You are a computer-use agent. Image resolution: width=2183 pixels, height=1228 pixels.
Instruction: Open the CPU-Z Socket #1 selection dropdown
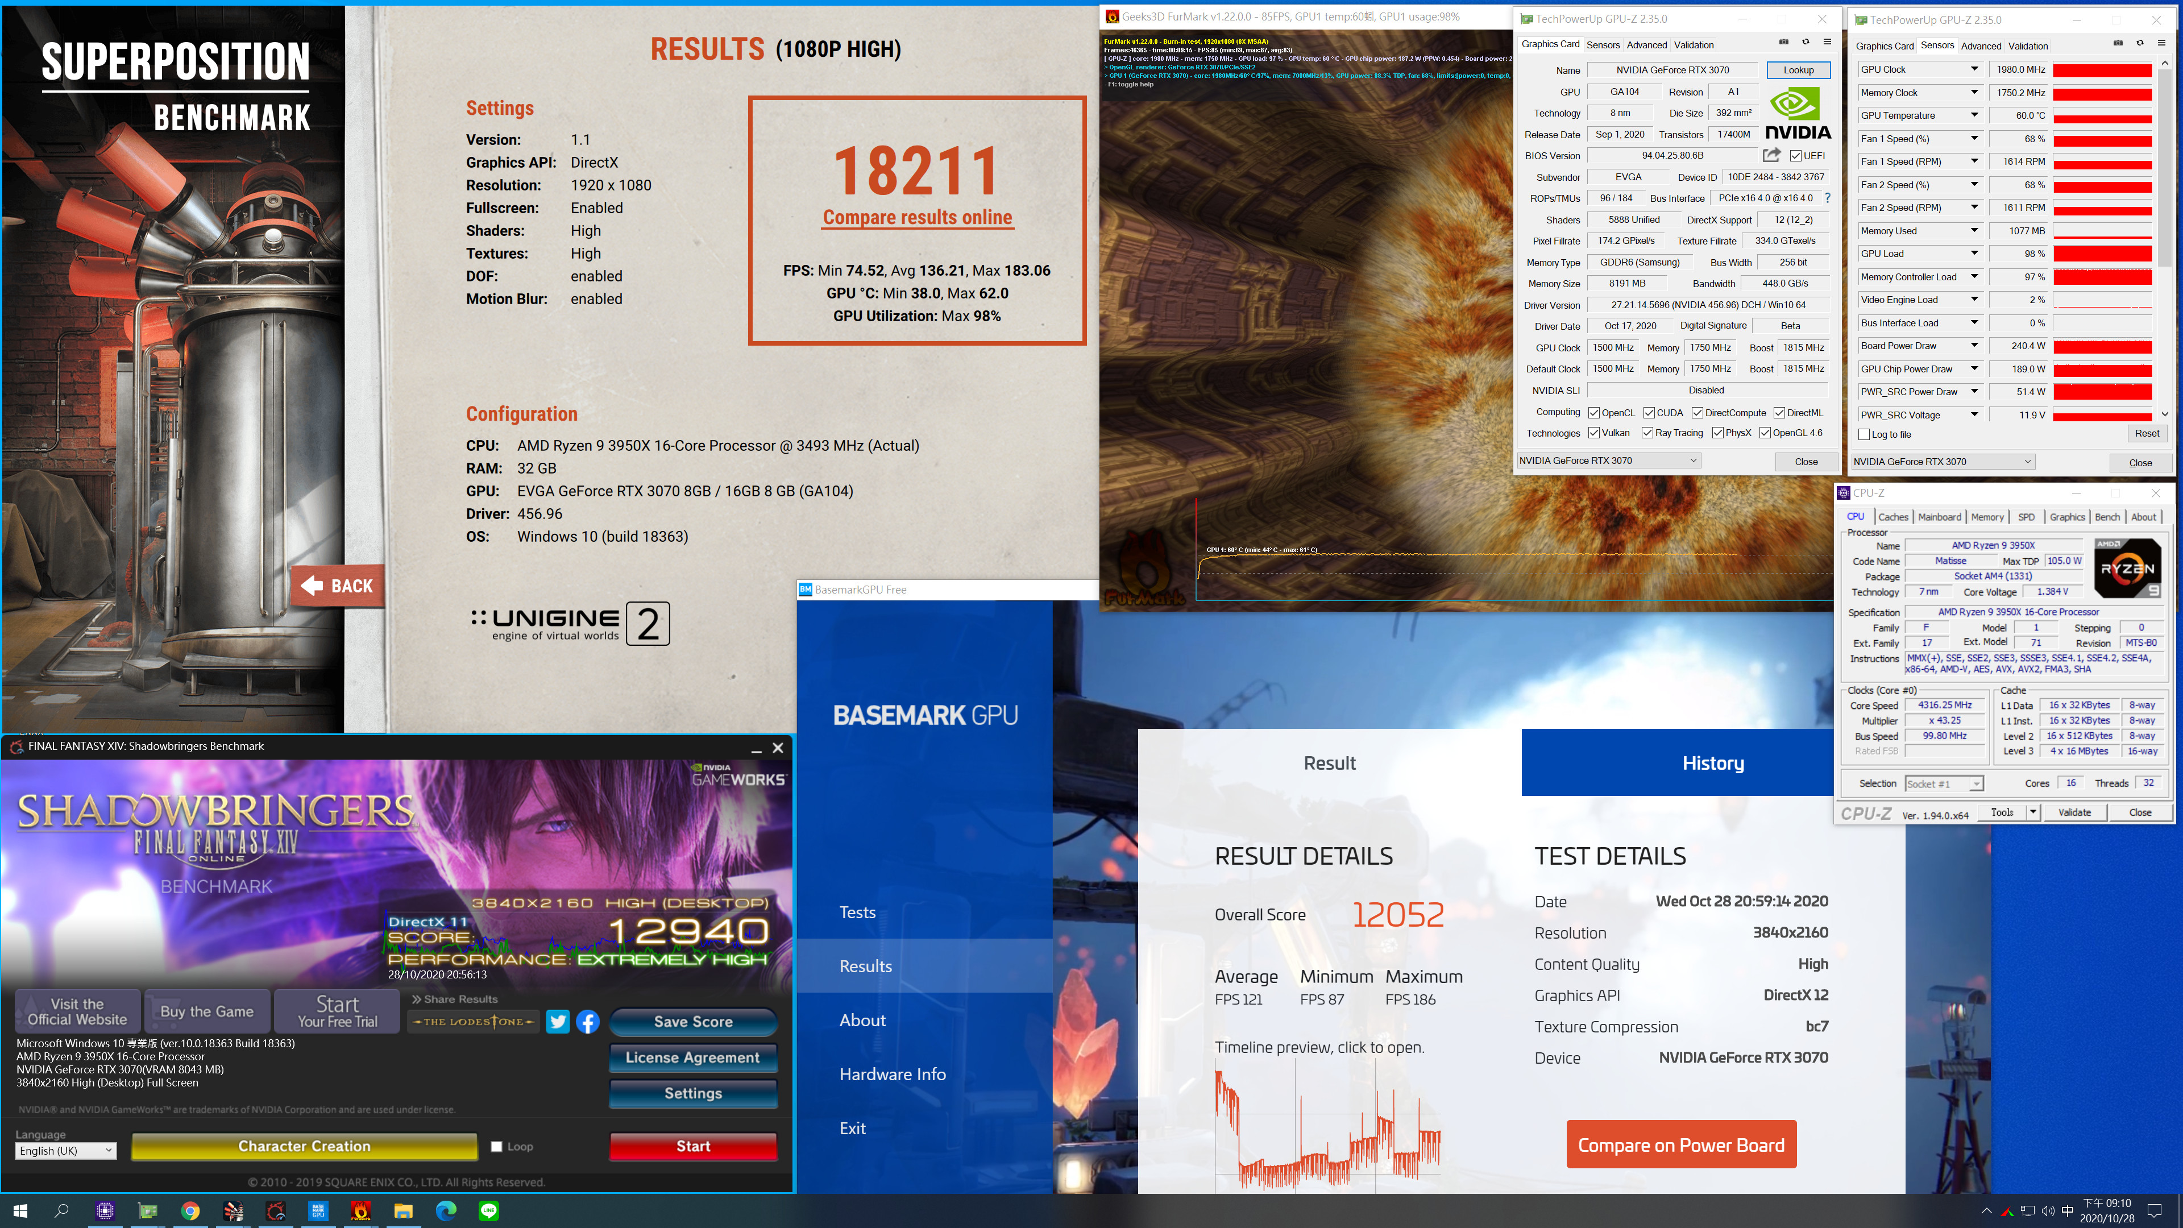(x=1944, y=784)
